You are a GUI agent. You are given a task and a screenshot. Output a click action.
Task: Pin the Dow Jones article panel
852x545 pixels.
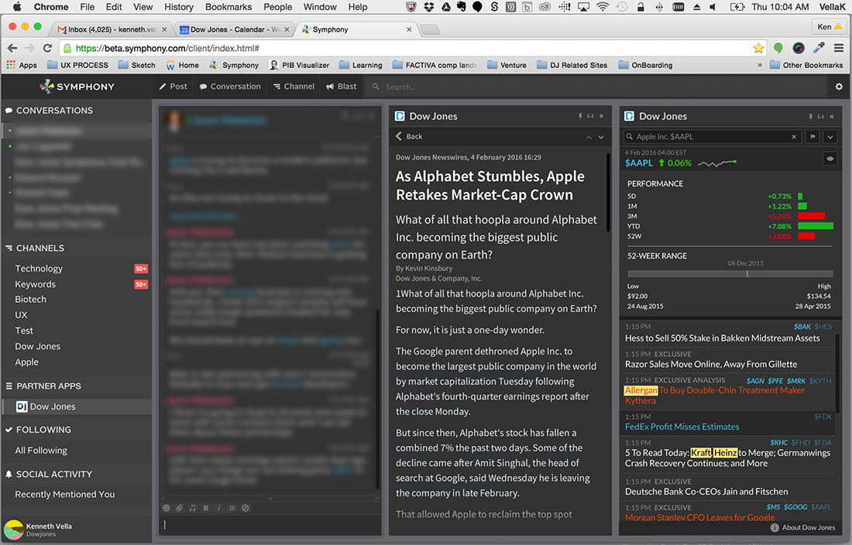(580, 116)
